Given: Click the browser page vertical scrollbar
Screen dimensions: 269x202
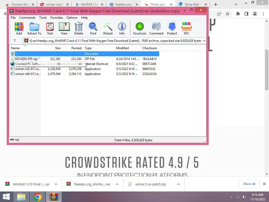Looking at the screenshot, I should 267,69.
